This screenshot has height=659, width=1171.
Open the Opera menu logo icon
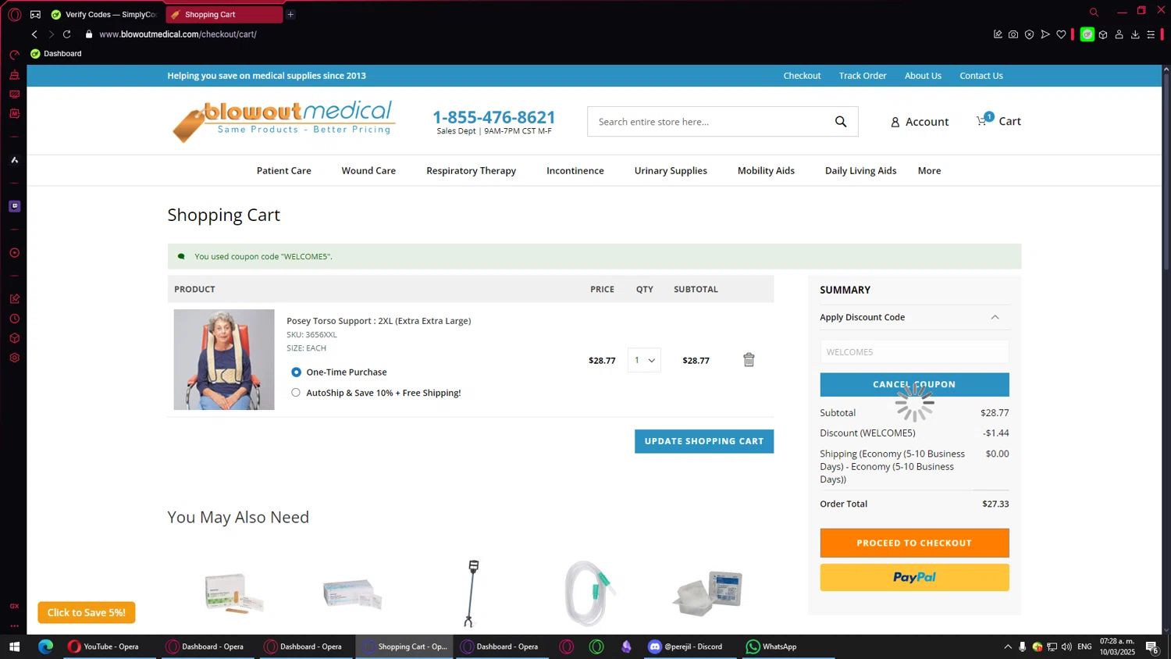(14, 14)
